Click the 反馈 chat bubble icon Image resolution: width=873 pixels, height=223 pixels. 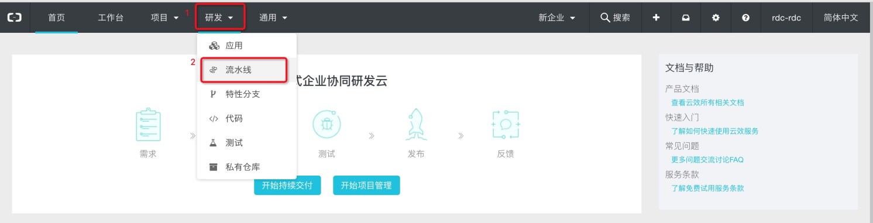point(506,124)
